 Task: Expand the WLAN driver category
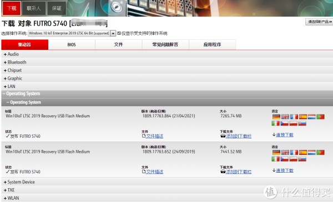tap(11, 198)
